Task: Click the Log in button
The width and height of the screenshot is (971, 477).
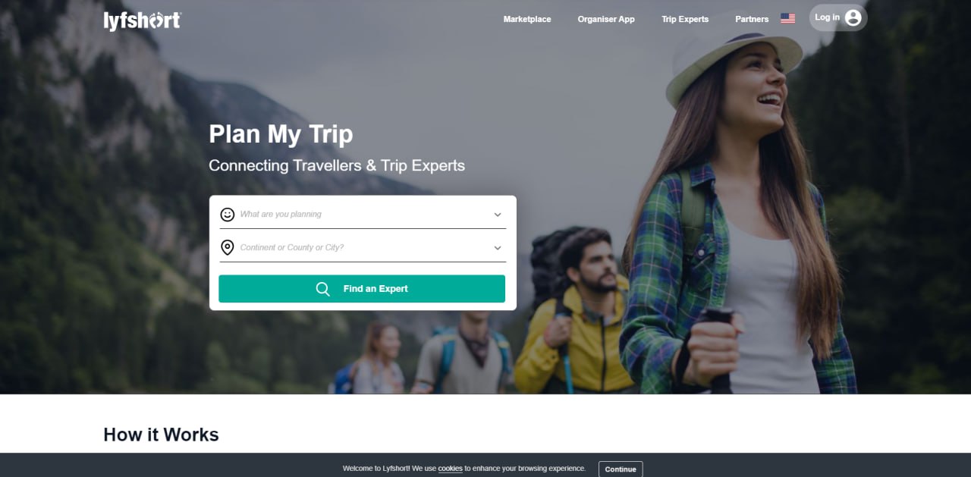Action: click(838, 18)
